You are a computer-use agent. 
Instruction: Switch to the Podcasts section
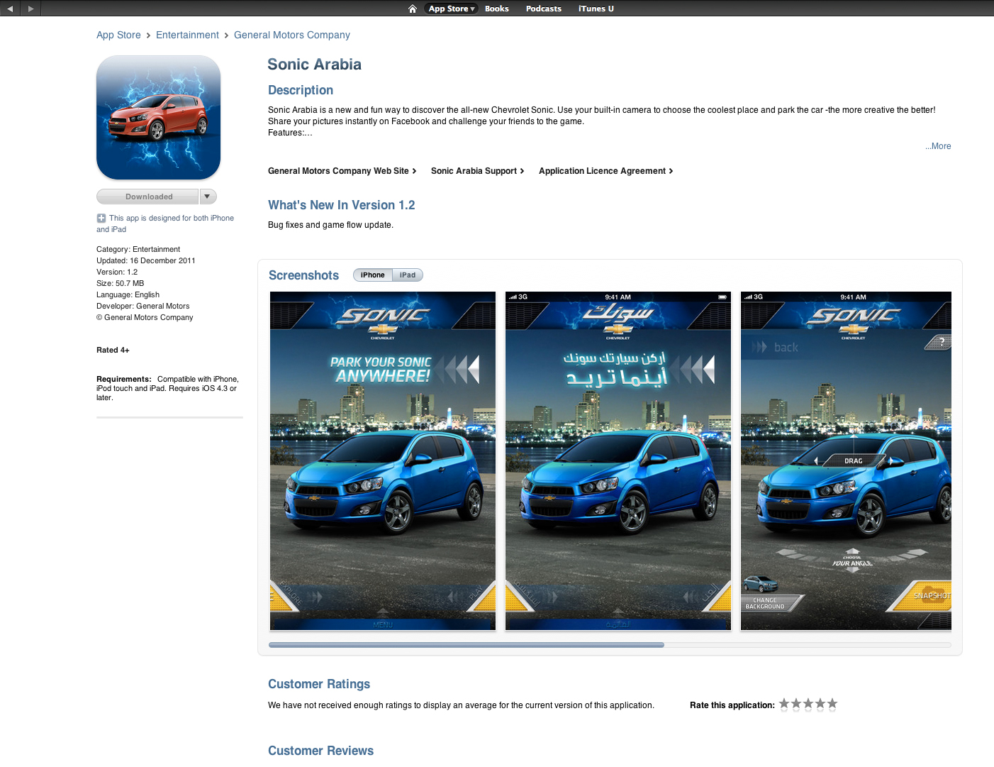(x=544, y=9)
